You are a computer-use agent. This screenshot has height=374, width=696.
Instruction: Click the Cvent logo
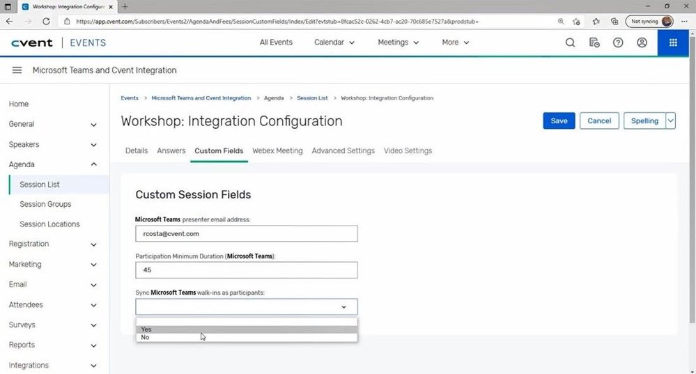pos(31,42)
